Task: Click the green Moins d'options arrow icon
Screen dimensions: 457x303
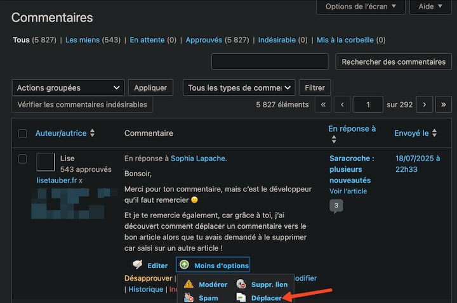Action: point(184,264)
